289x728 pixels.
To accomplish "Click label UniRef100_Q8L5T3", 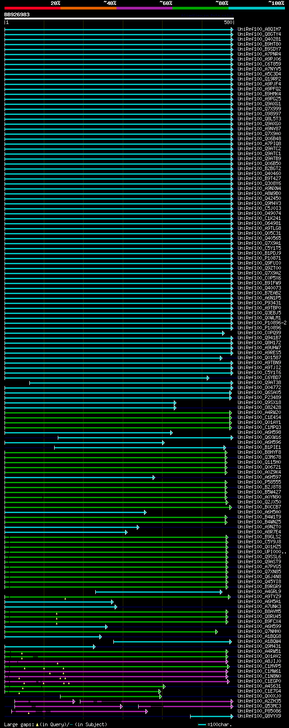I will click(x=259, y=119).
